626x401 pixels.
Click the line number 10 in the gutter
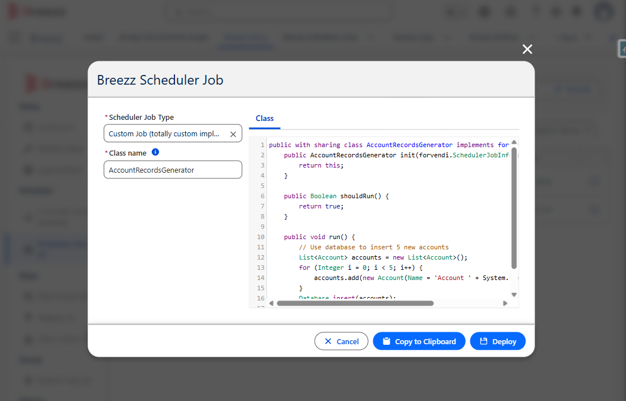pos(261,237)
